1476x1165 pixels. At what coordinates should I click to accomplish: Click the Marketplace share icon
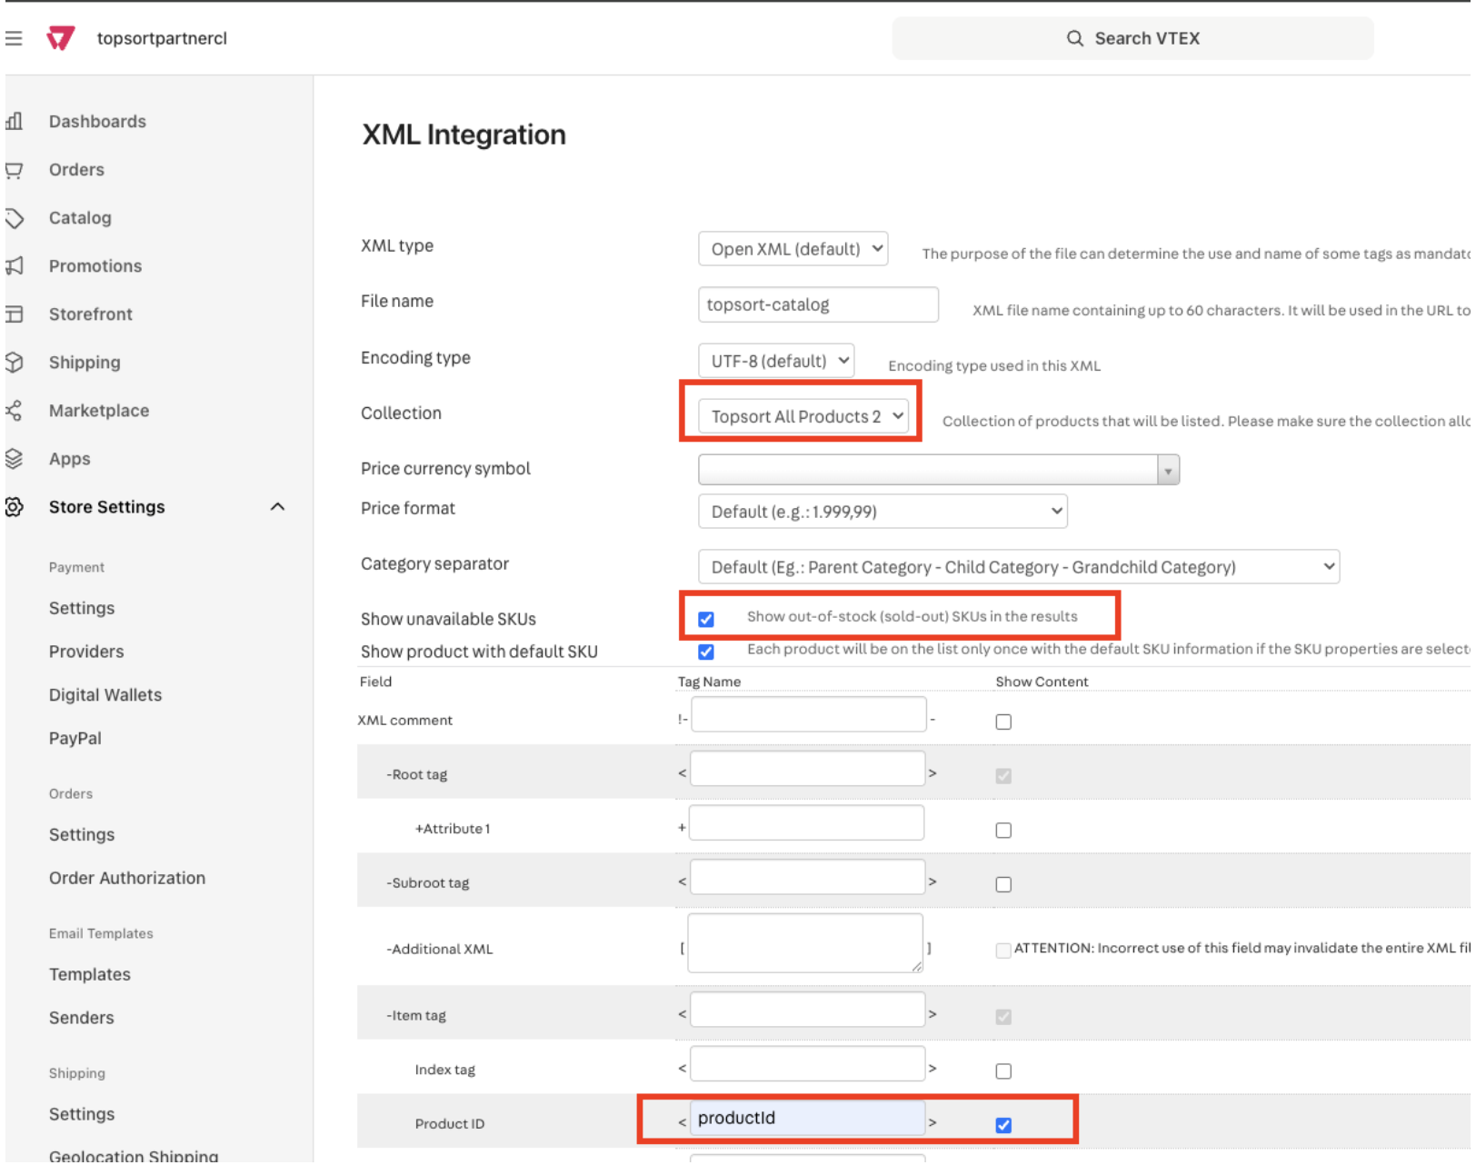pyautogui.click(x=15, y=410)
